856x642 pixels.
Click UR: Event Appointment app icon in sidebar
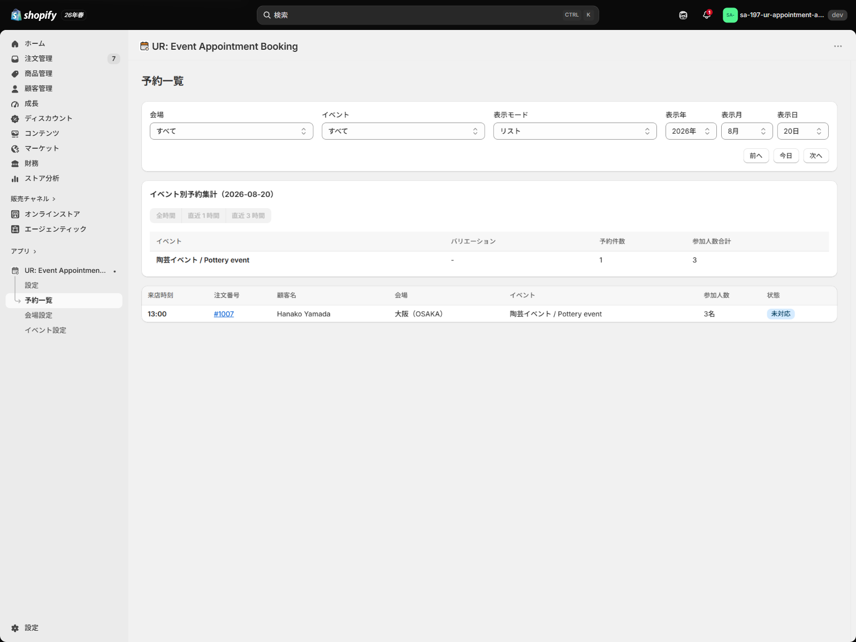pyautogui.click(x=15, y=271)
